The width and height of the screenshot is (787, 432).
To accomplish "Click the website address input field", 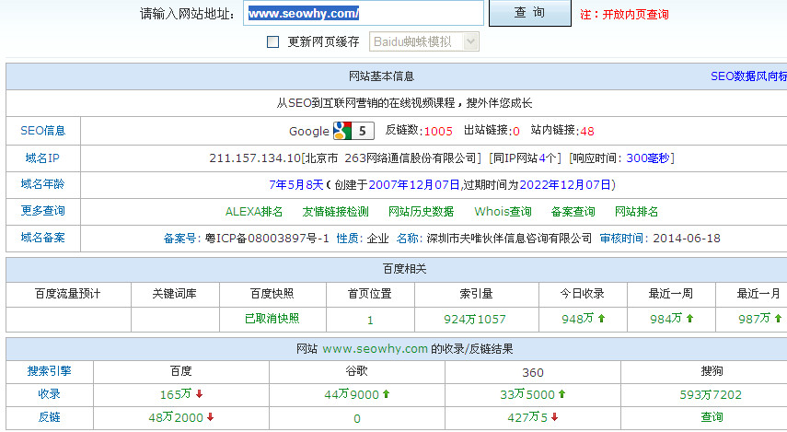I will coord(364,14).
